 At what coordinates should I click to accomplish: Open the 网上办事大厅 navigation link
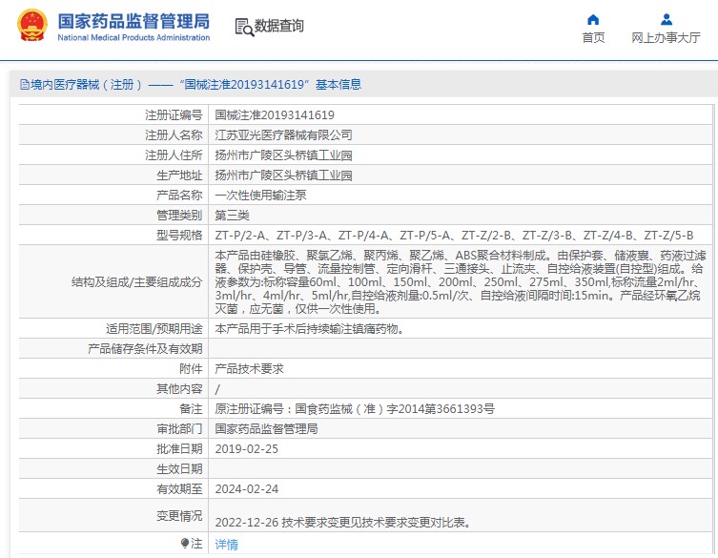666,37
